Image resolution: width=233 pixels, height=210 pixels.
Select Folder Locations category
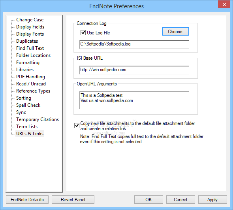(34, 55)
